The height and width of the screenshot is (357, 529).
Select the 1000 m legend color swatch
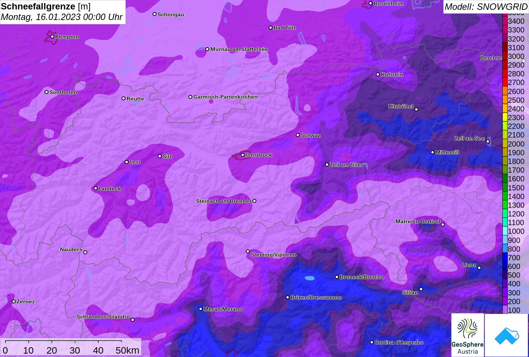505,231
